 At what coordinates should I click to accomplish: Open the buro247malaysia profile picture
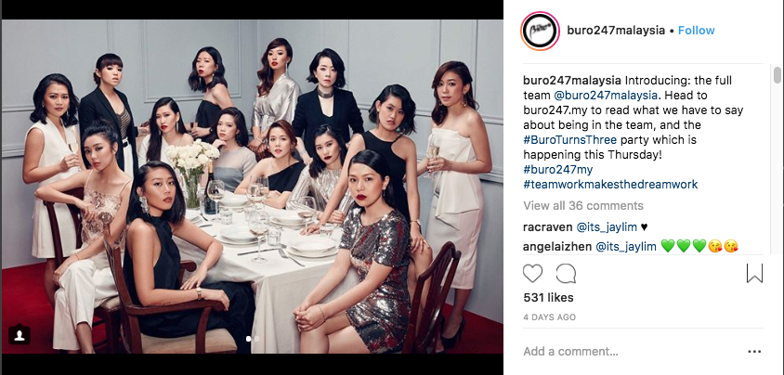(x=540, y=31)
